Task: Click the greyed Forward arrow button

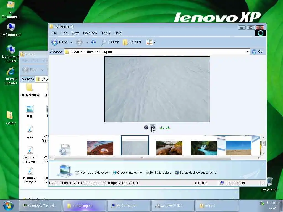Action: (79, 42)
